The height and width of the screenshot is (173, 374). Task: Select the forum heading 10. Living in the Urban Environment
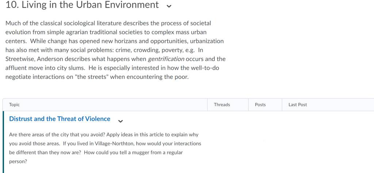(82, 5)
